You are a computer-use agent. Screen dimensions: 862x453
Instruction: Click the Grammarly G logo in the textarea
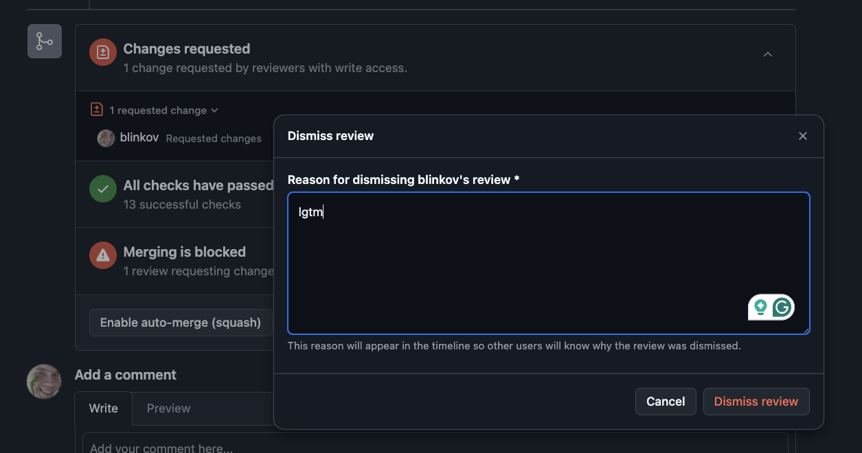pyautogui.click(x=783, y=307)
